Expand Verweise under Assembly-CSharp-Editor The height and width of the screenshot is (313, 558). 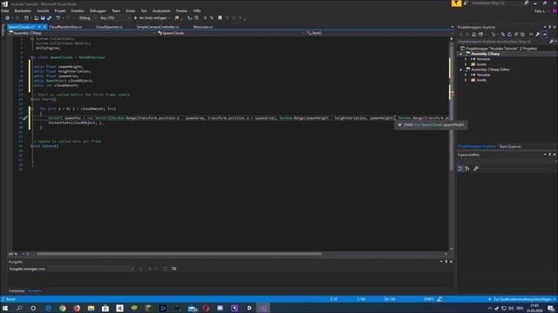[x=466, y=75]
